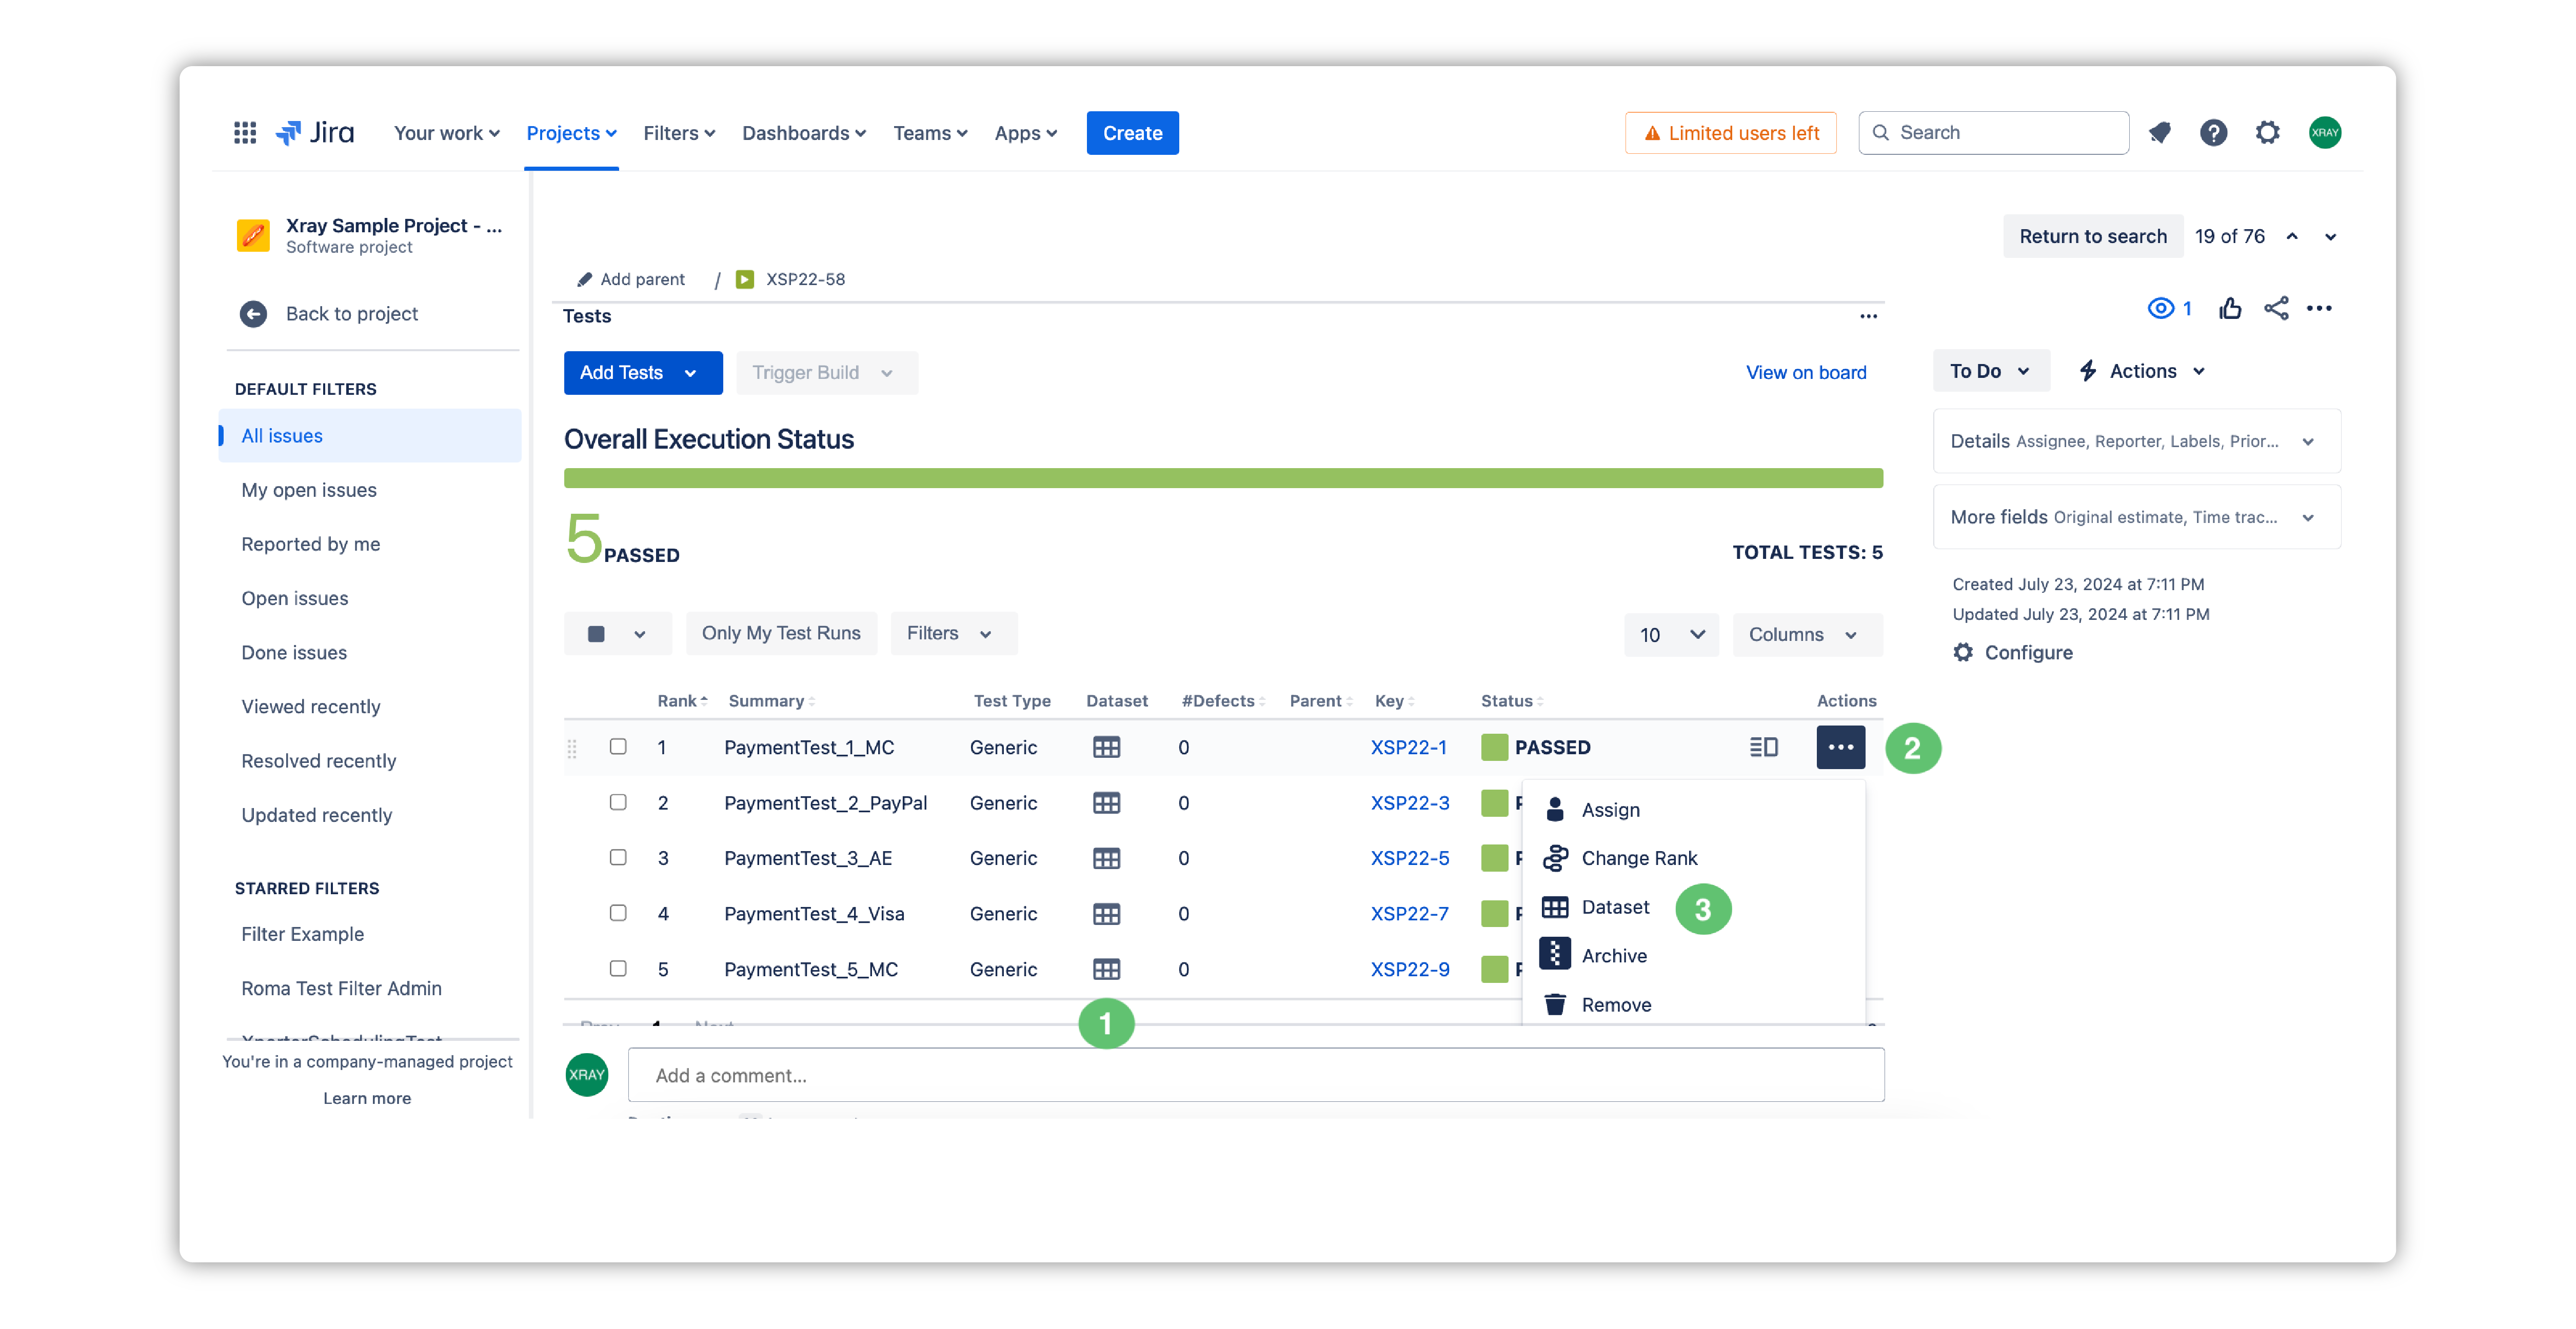Expand the To Do status dropdown
This screenshot has height=1329, width=2576.
1989,371
